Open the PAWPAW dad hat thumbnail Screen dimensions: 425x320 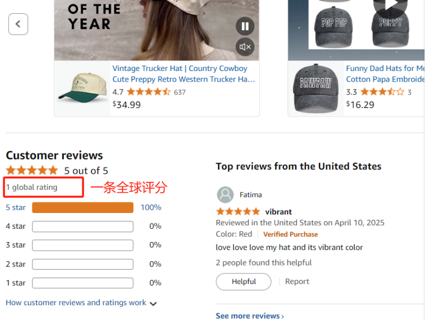[x=316, y=88]
